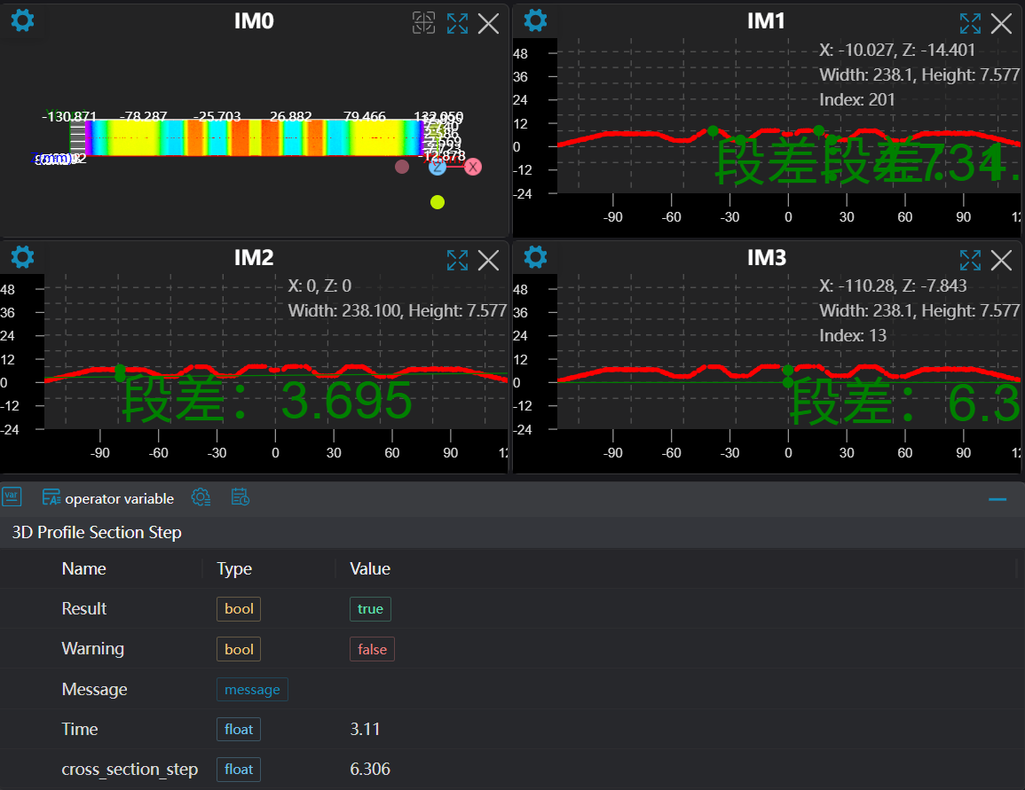The width and height of the screenshot is (1025, 790).
Task: Click the focus/fit-to-view icon in IM0
Action: pos(424,23)
